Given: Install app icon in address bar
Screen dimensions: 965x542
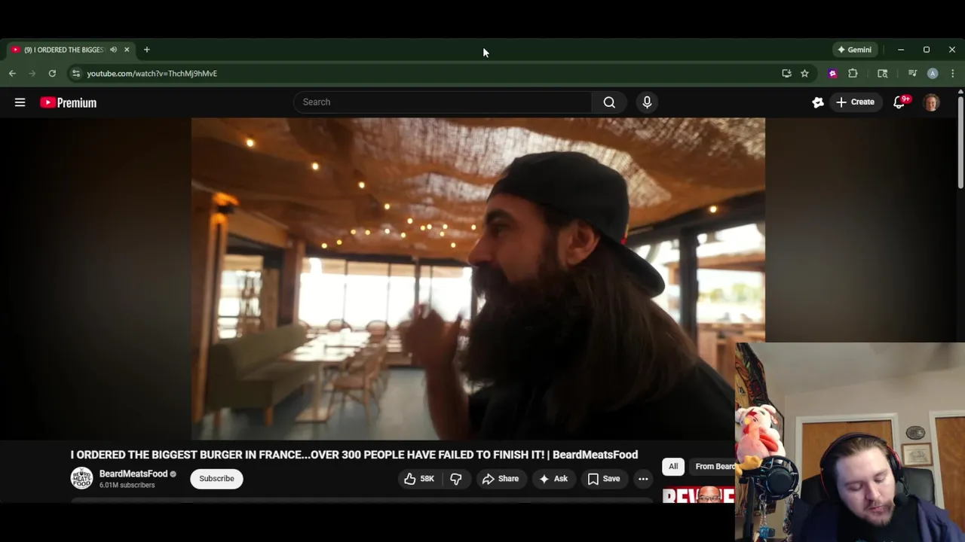Looking at the screenshot, I should 786,73.
